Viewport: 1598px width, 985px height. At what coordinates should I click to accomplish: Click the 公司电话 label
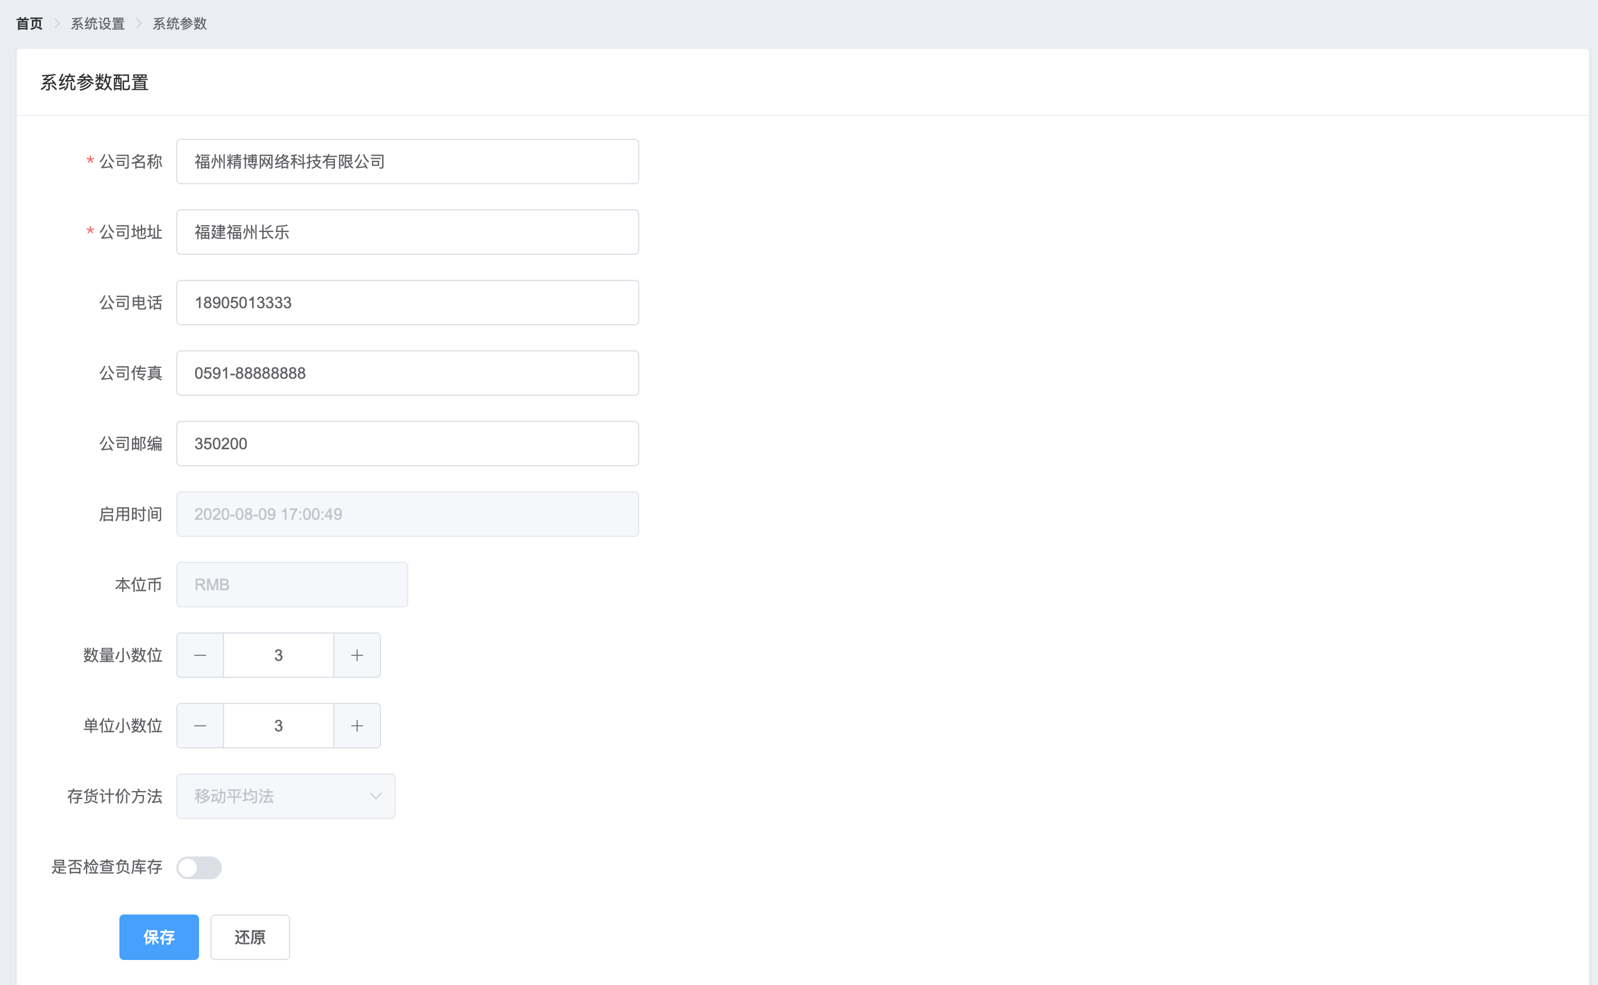[x=130, y=303]
